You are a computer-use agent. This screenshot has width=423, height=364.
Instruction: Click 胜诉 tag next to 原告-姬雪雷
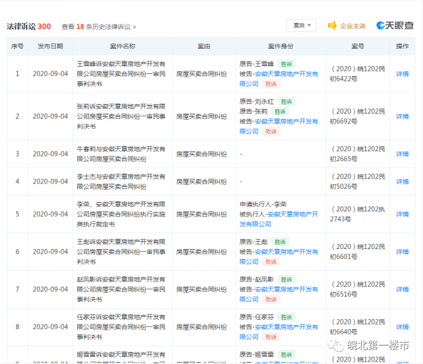point(286,354)
